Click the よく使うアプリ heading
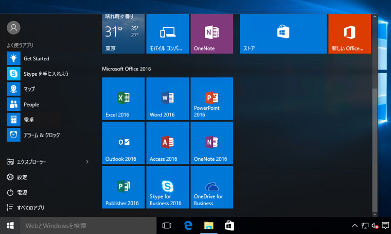This screenshot has width=391, height=234. 20,45
